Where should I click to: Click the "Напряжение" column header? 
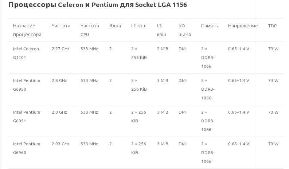click(243, 26)
